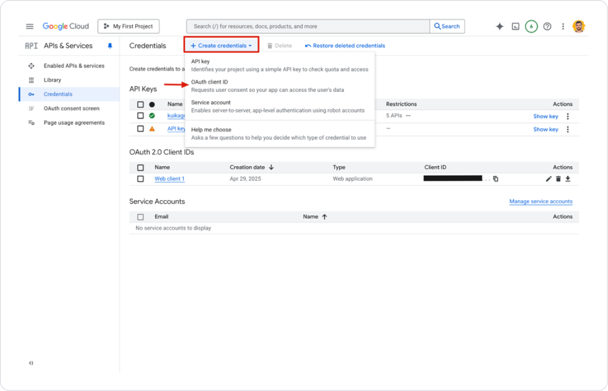Screen dimensions: 608x391
Task: Choose OAuth client ID option
Action: (x=280, y=86)
